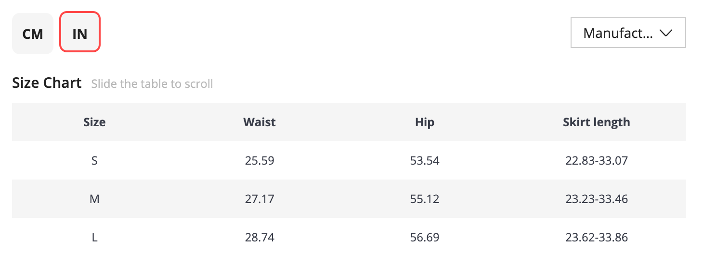Click hip value 53.54

(425, 160)
